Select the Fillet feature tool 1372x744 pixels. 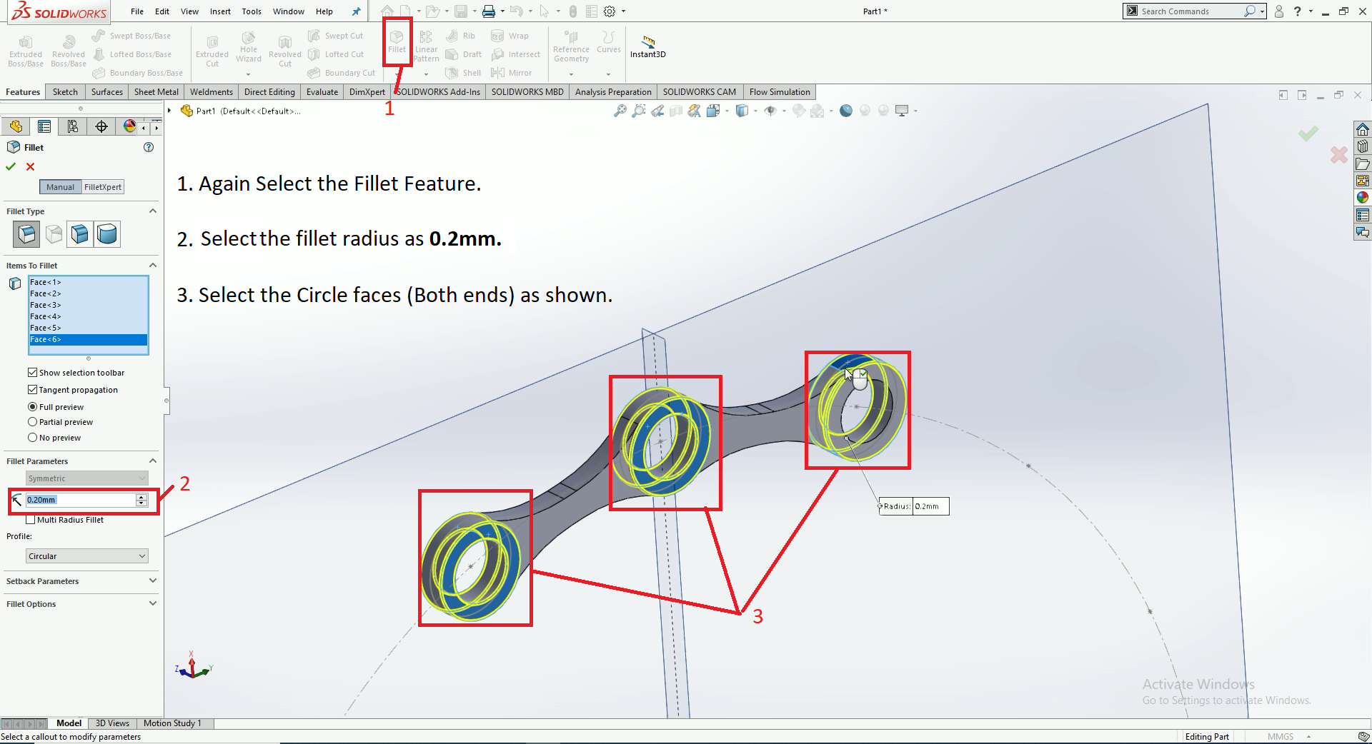[x=397, y=41]
